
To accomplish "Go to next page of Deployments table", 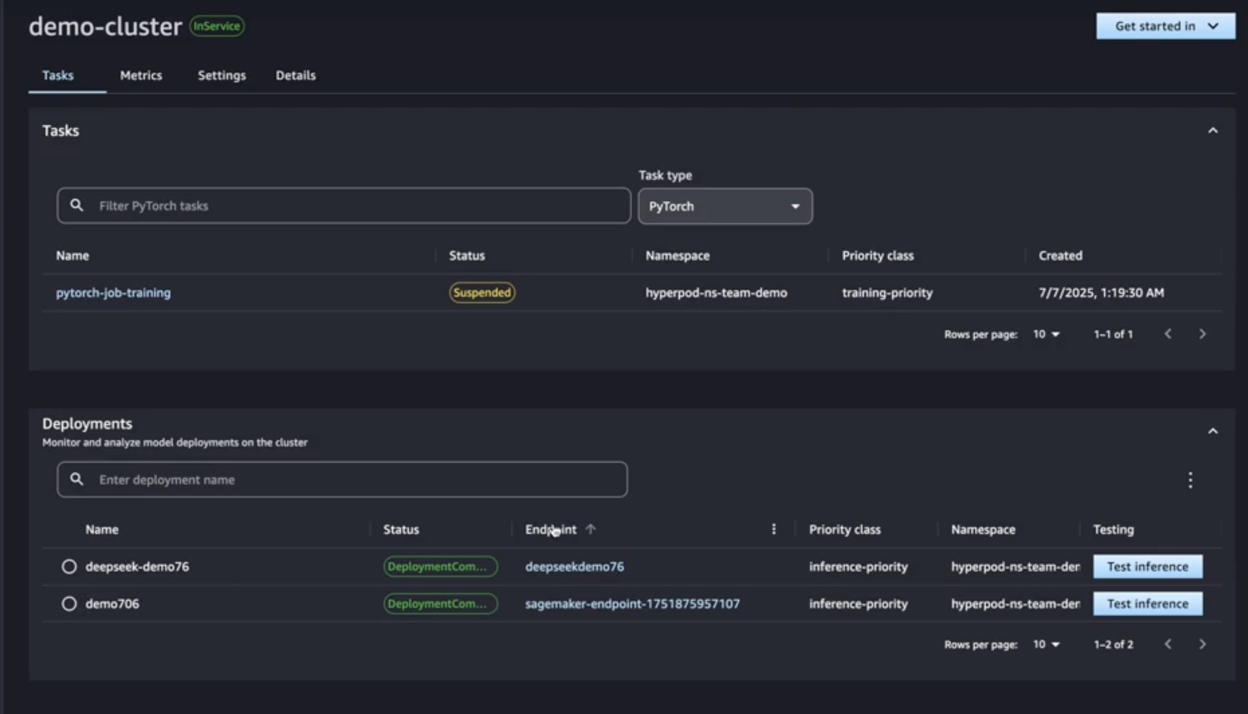I will point(1202,644).
